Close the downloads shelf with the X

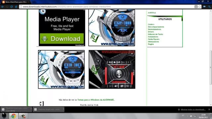point(209,109)
